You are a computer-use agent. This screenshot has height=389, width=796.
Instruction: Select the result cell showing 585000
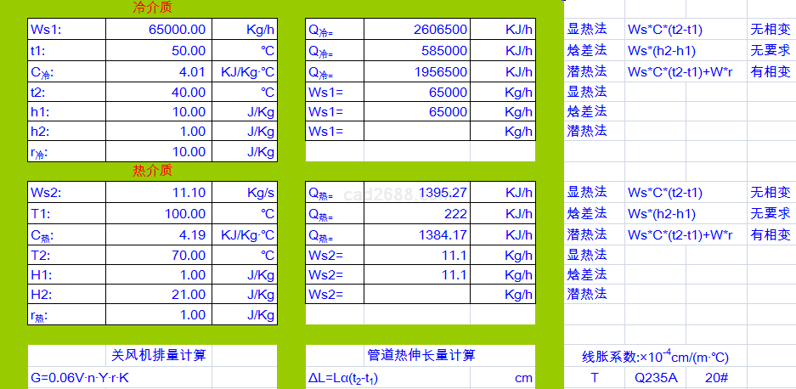coord(417,51)
